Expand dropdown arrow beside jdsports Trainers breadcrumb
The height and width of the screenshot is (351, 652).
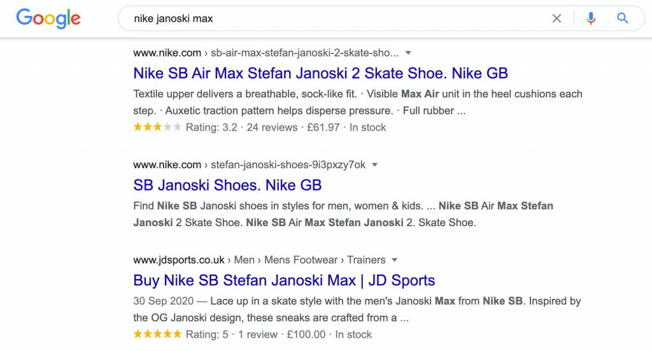pos(395,260)
